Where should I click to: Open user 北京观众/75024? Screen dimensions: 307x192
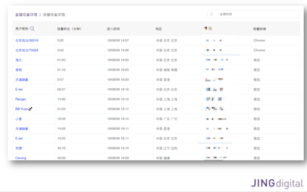(27, 50)
